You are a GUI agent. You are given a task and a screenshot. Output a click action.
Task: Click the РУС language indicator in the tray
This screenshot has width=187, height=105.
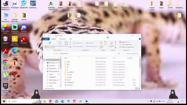163,101
